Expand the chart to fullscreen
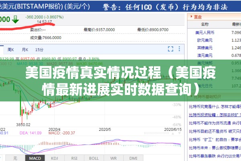The height and width of the screenshot is (161, 241). (170, 49)
